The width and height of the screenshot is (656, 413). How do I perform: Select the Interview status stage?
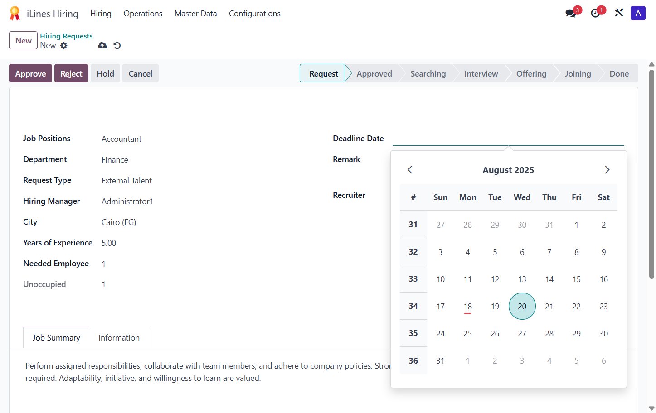coord(481,73)
